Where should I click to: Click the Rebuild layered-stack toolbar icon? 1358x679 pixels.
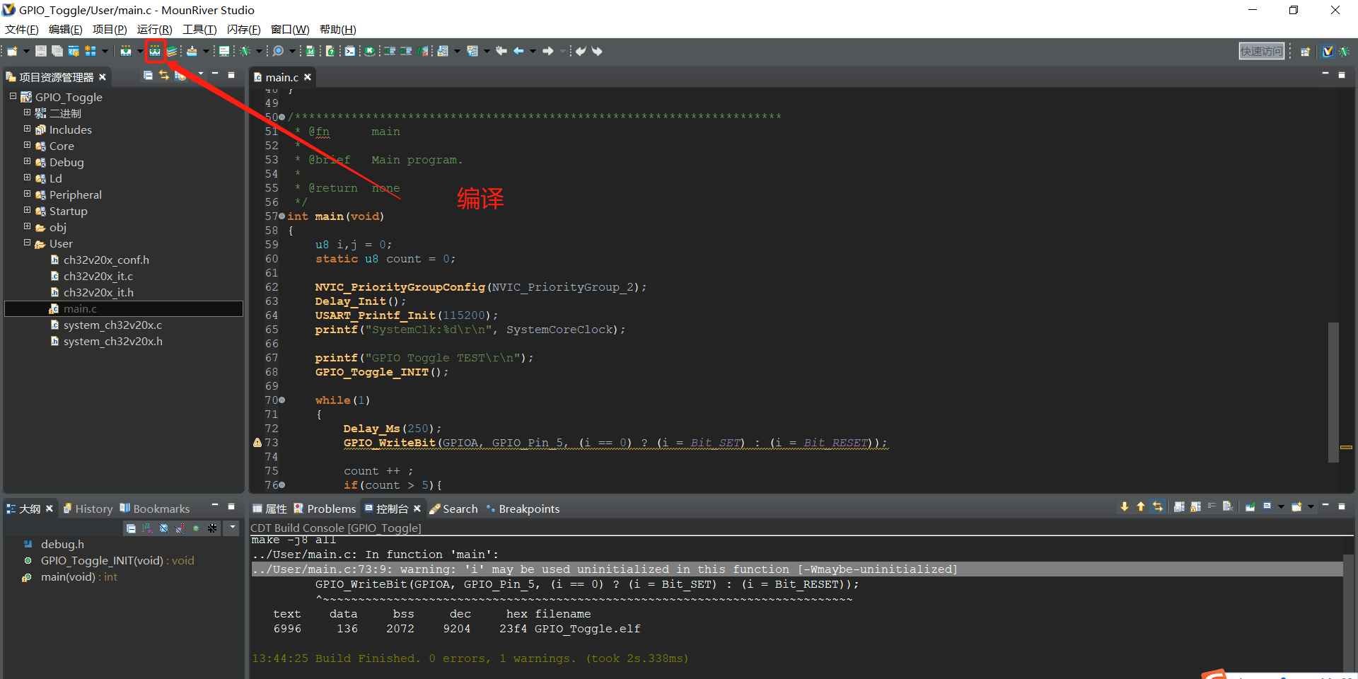172,51
